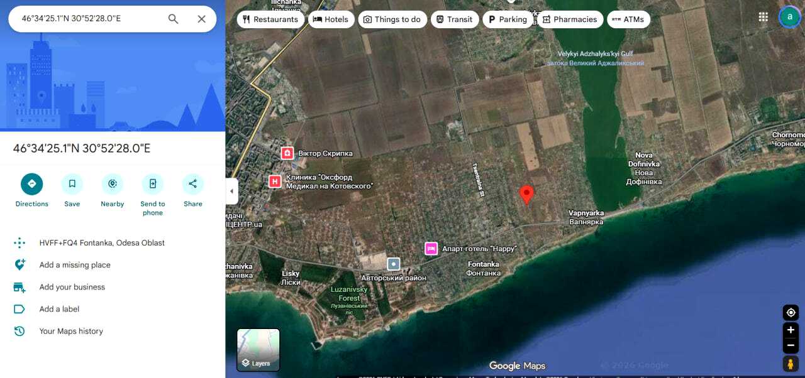
Task: Zoom out with the minus button
Action: click(791, 345)
